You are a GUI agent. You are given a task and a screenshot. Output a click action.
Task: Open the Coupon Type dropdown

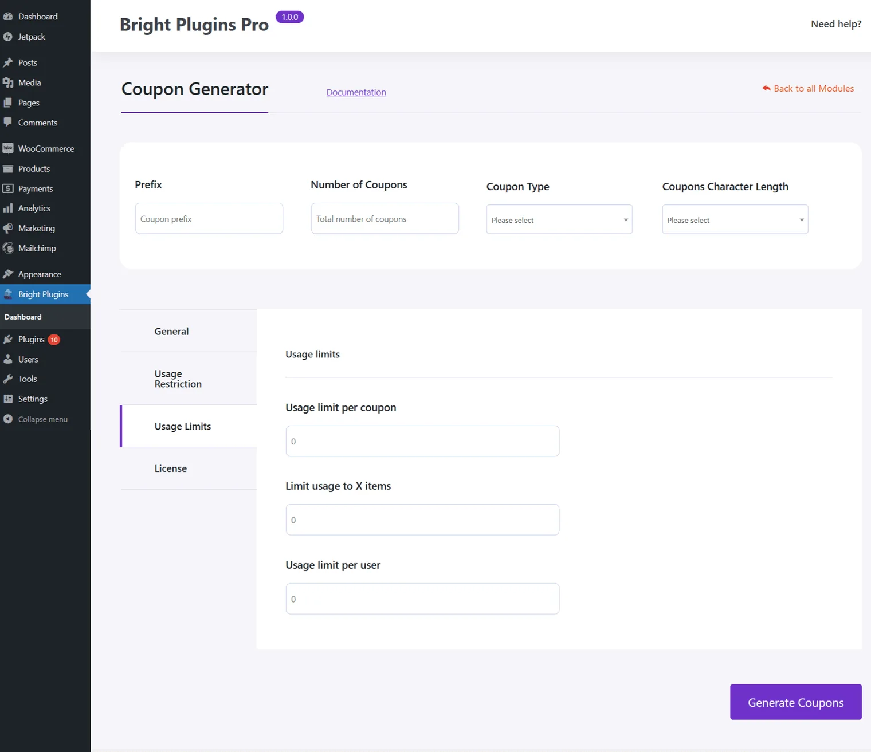(x=559, y=219)
